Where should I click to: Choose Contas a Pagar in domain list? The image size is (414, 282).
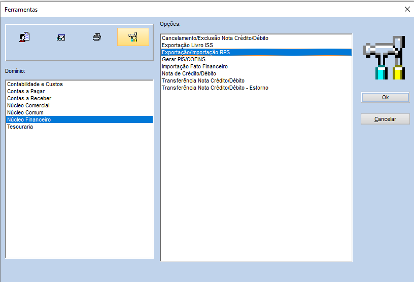(28, 91)
